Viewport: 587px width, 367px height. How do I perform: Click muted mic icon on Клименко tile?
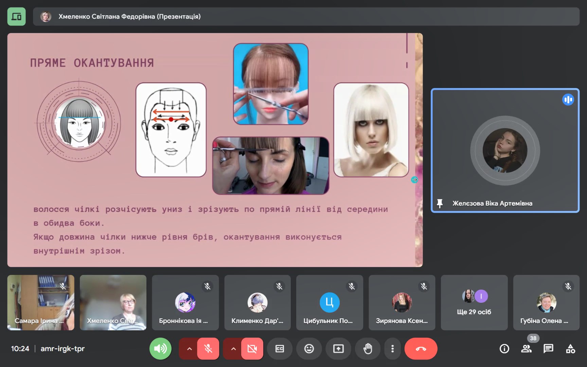click(279, 286)
